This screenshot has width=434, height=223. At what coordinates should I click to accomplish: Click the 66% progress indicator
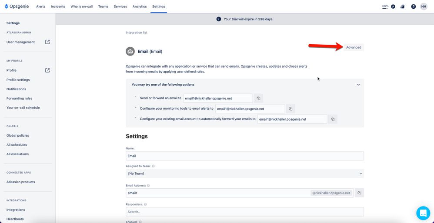[385, 7]
